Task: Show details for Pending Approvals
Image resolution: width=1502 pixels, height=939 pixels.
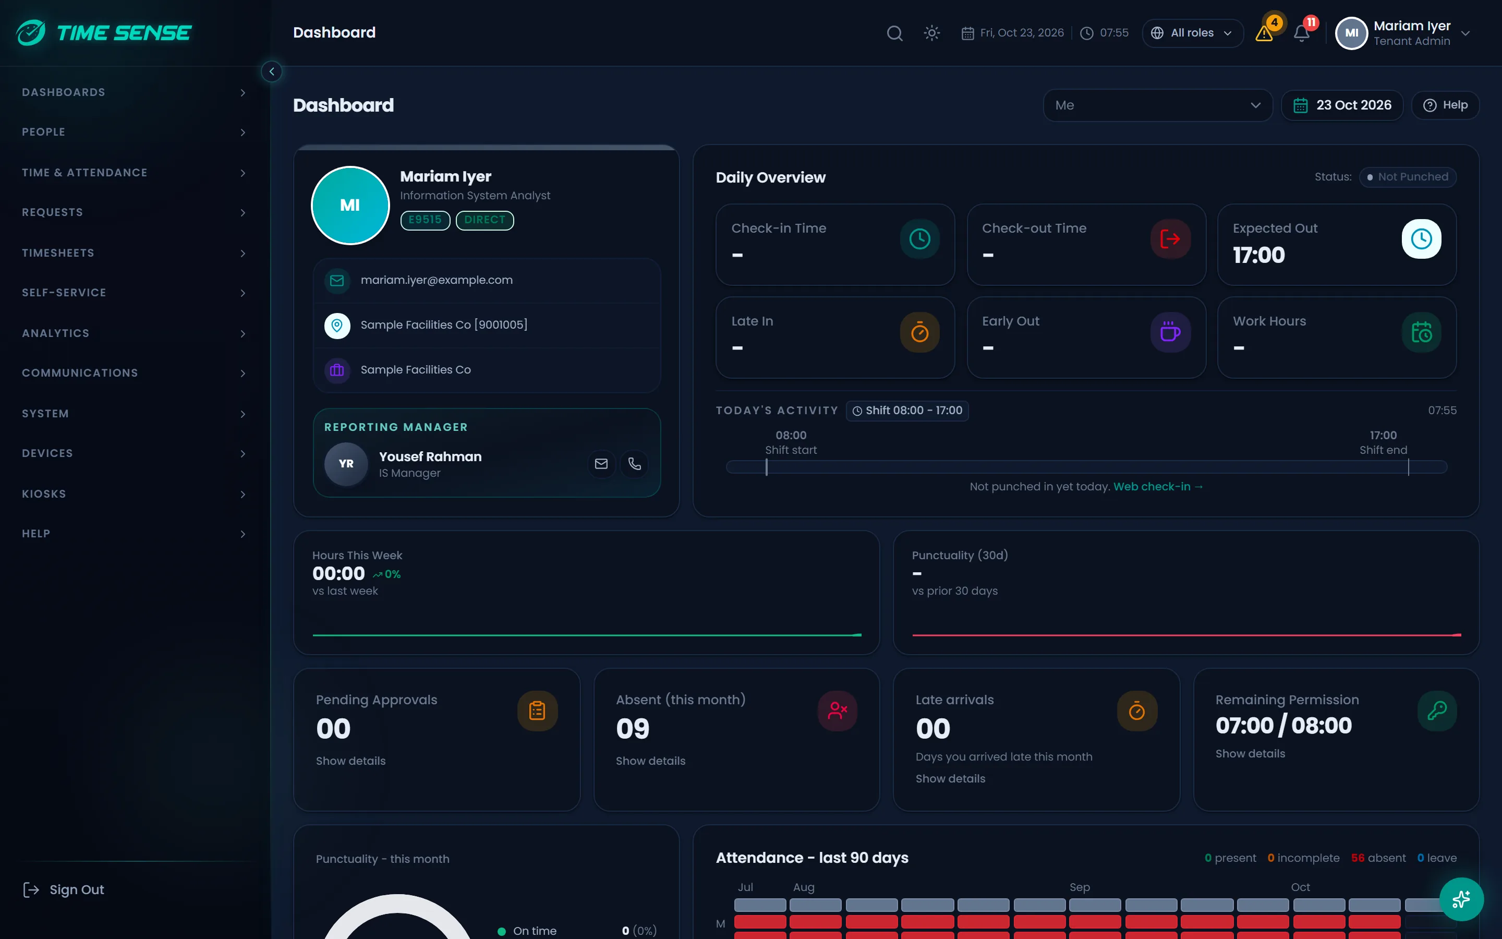Action: point(350,761)
